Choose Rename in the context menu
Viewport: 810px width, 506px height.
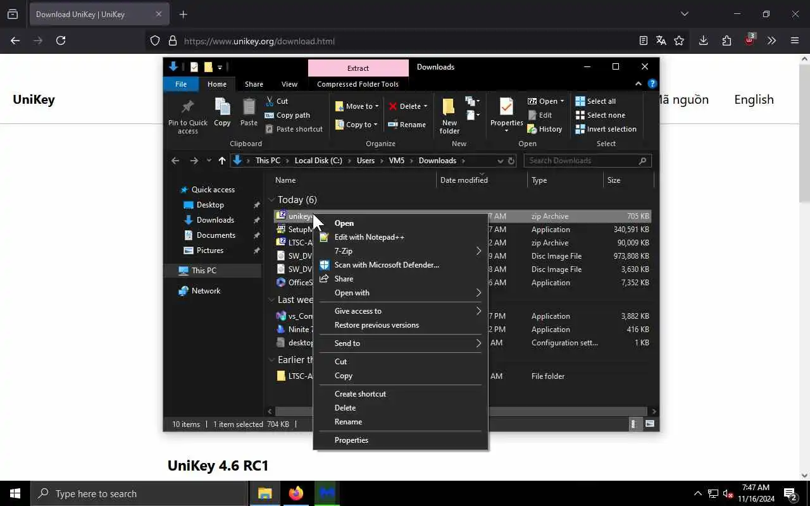point(400,422)
